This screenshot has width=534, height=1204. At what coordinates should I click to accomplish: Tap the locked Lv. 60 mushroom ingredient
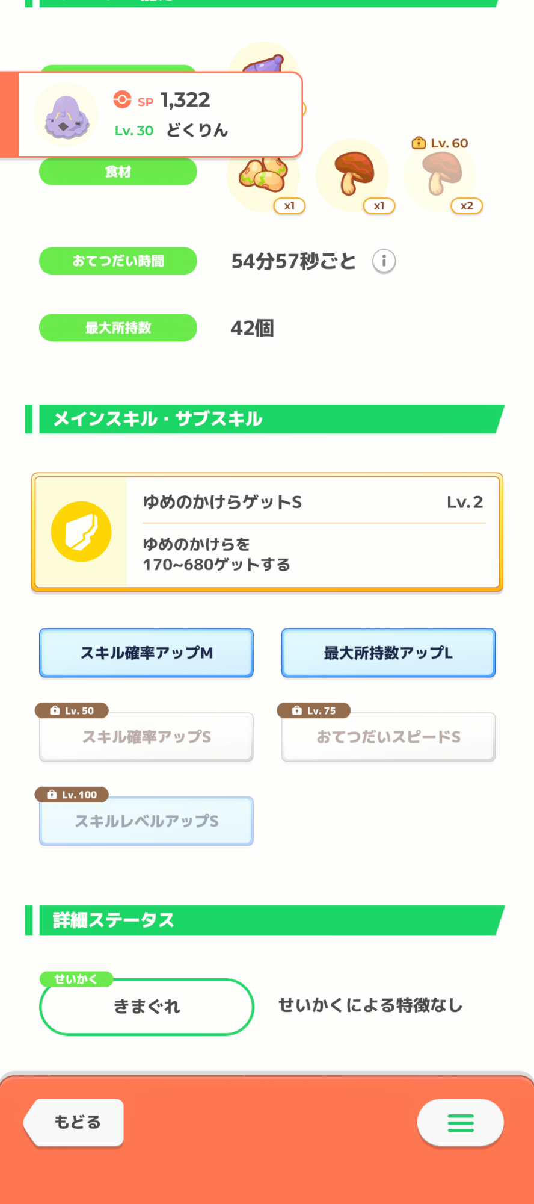click(441, 174)
